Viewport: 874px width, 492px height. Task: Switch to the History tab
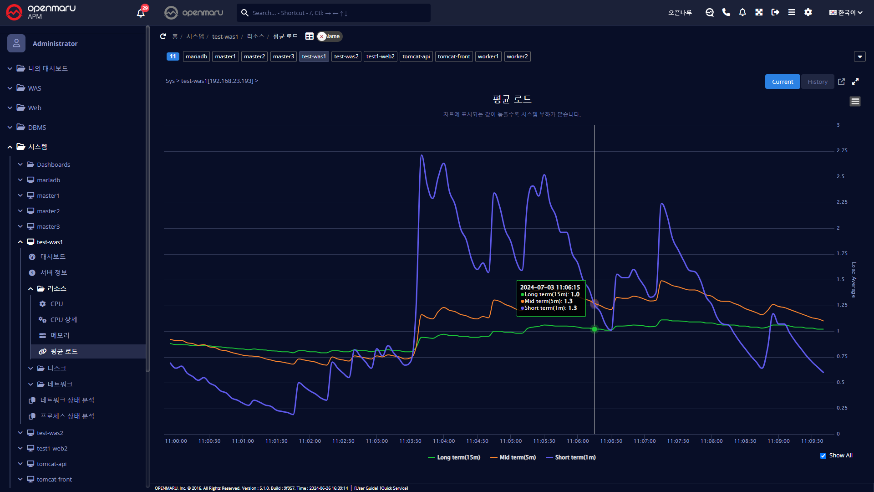(x=817, y=82)
